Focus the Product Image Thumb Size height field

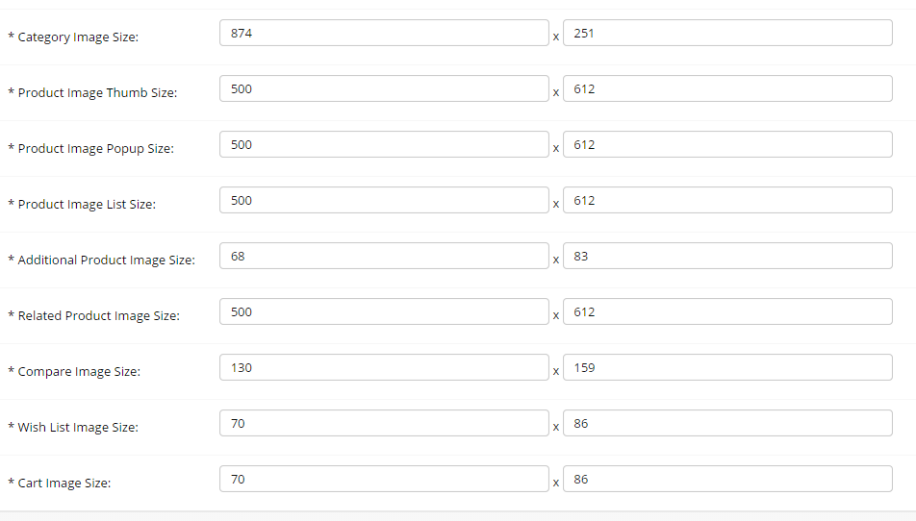coord(727,89)
